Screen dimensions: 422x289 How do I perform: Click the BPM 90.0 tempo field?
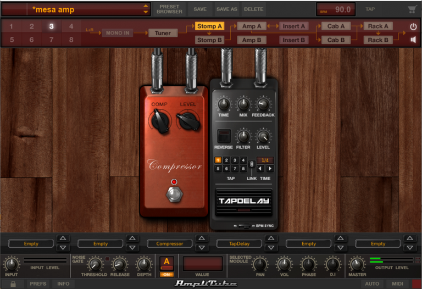pyautogui.click(x=336, y=9)
